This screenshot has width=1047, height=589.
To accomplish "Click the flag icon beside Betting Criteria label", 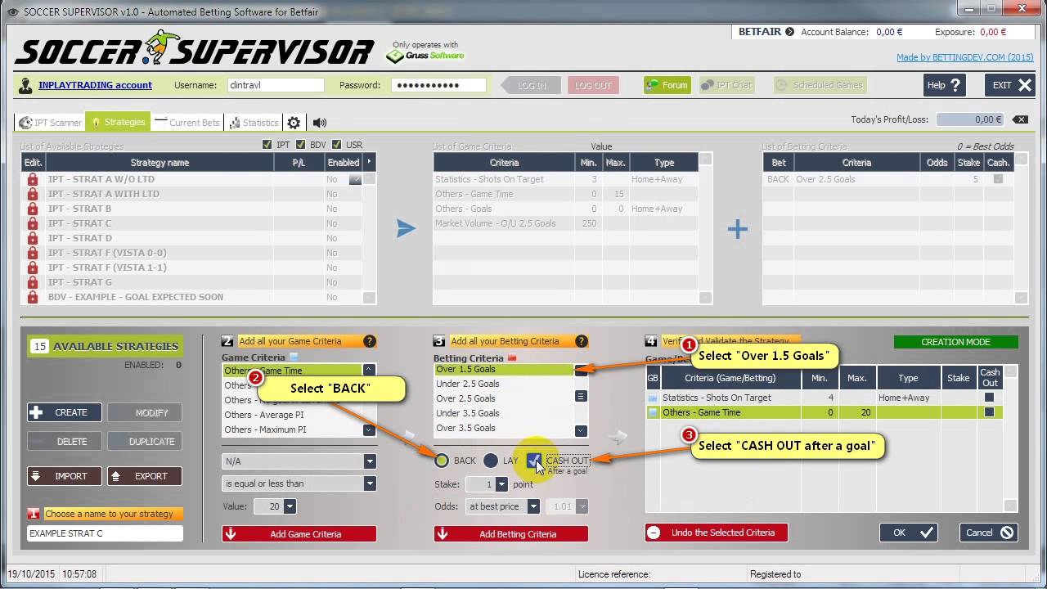I will 513,357.
